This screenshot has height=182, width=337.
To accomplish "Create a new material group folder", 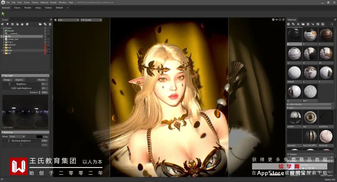I will (x=303, y=24).
